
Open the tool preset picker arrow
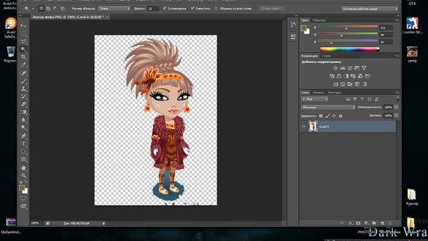[x=33, y=9]
